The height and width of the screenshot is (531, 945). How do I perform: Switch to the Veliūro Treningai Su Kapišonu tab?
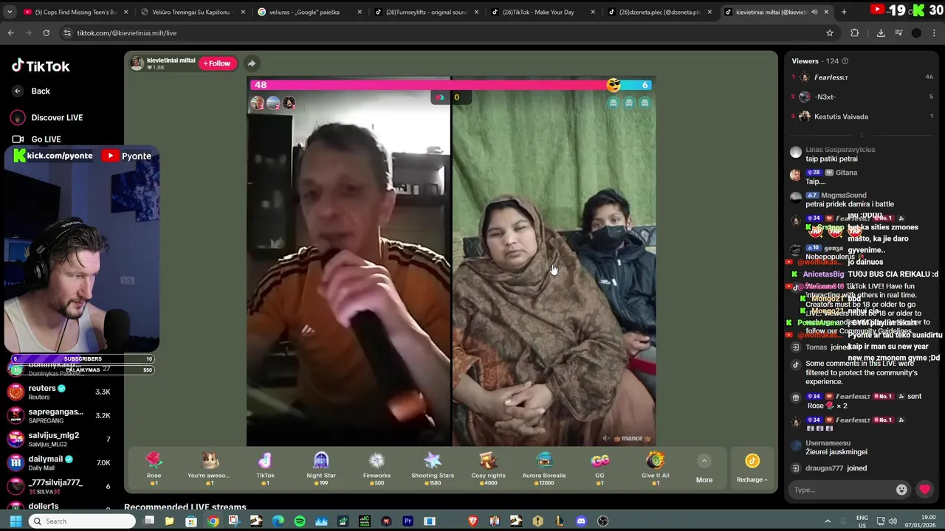pyautogui.click(x=192, y=12)
